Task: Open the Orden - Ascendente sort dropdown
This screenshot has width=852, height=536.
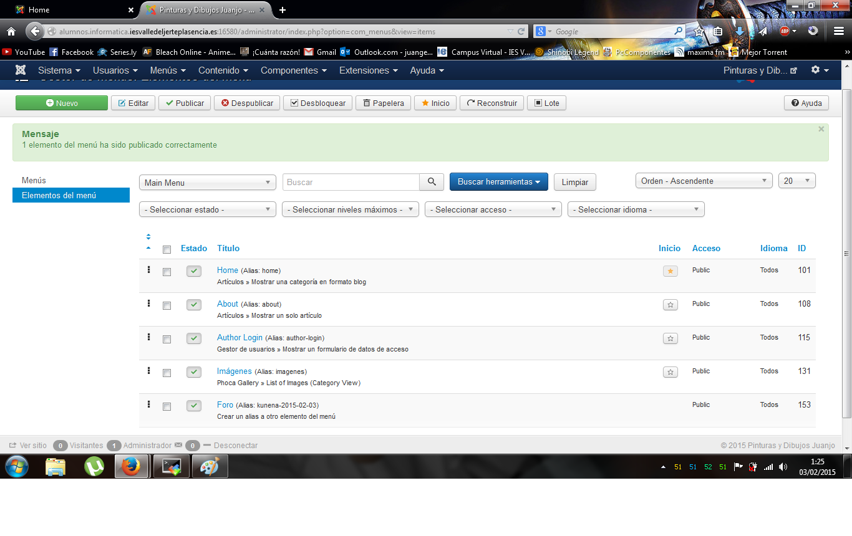Action: (704, 181)
